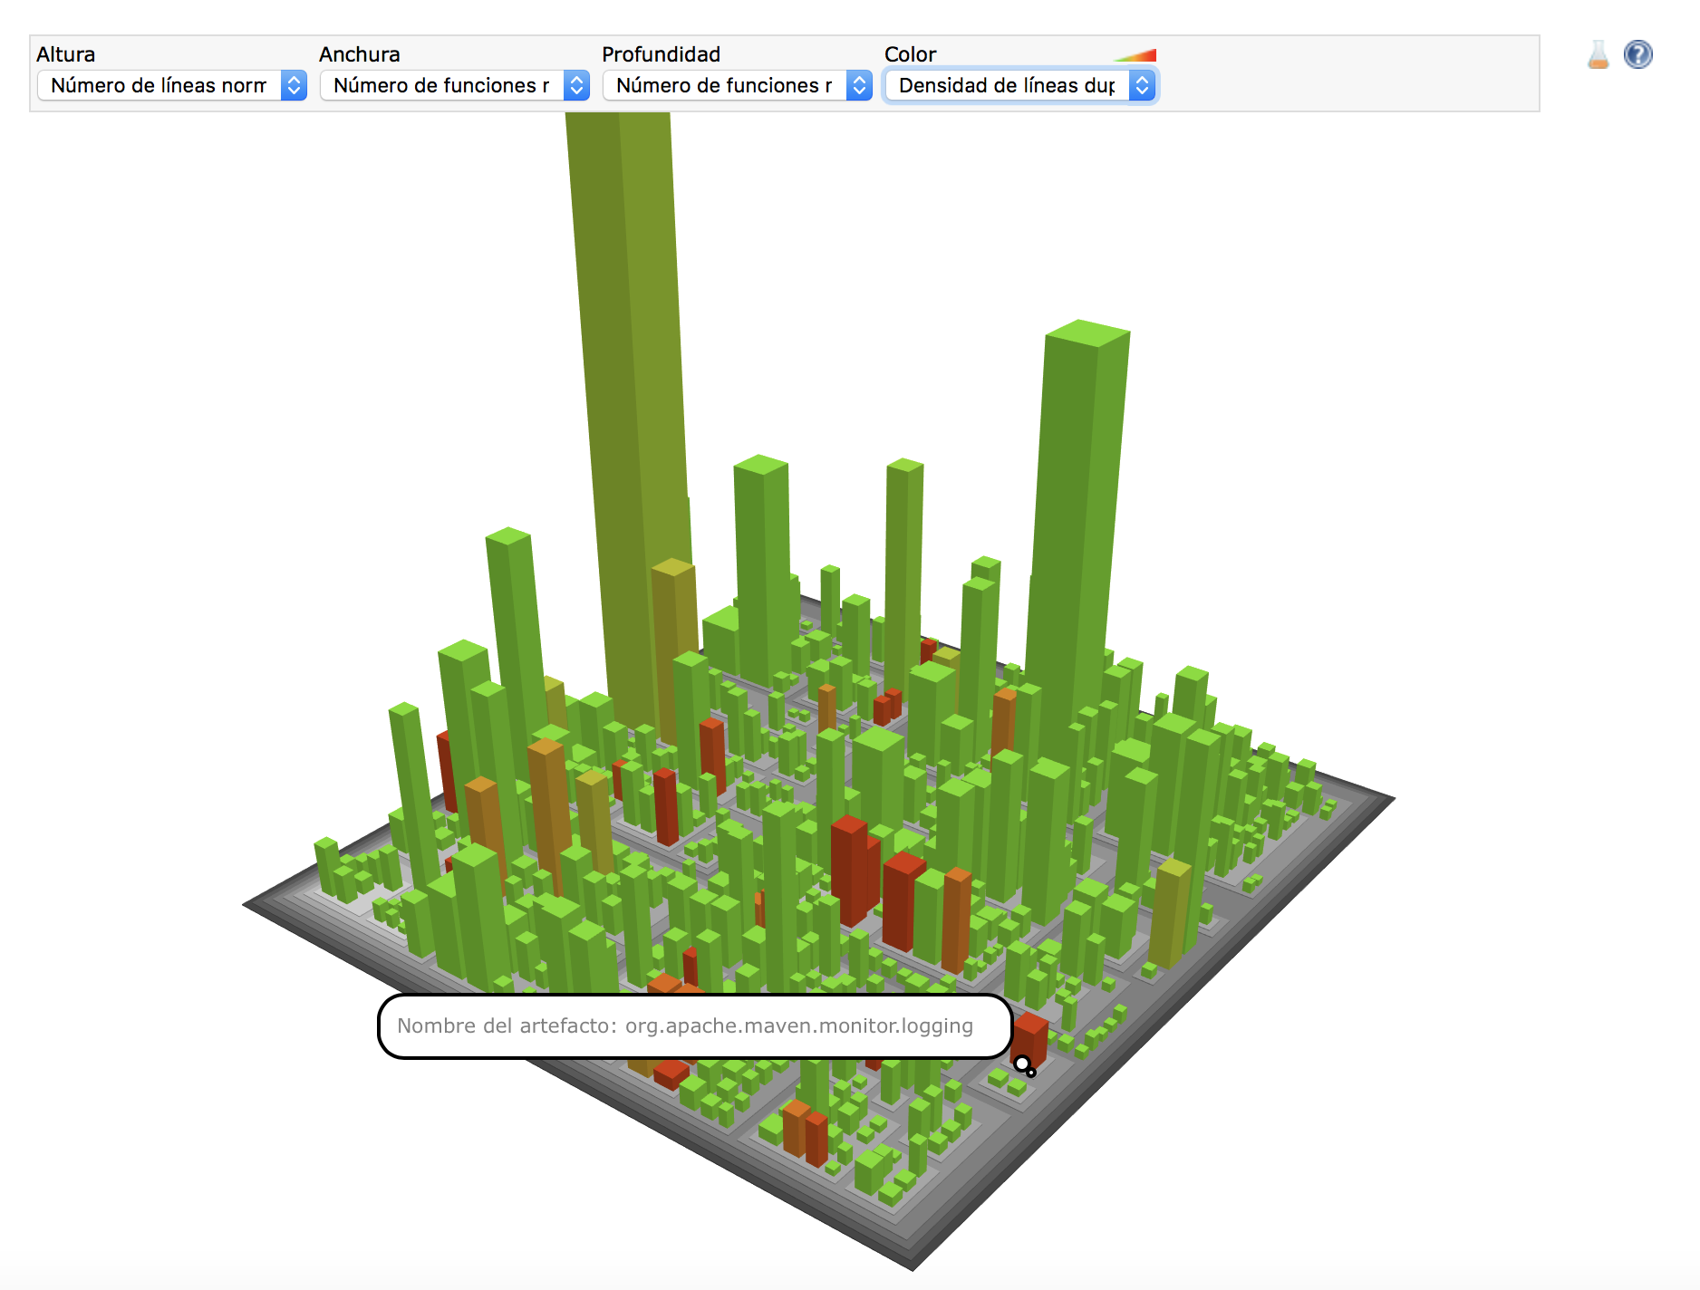This screenshot has height=1290, width=1700.
Task: Click the Profundidad label text
Action: pyautogui.click(x=661, y=54)
